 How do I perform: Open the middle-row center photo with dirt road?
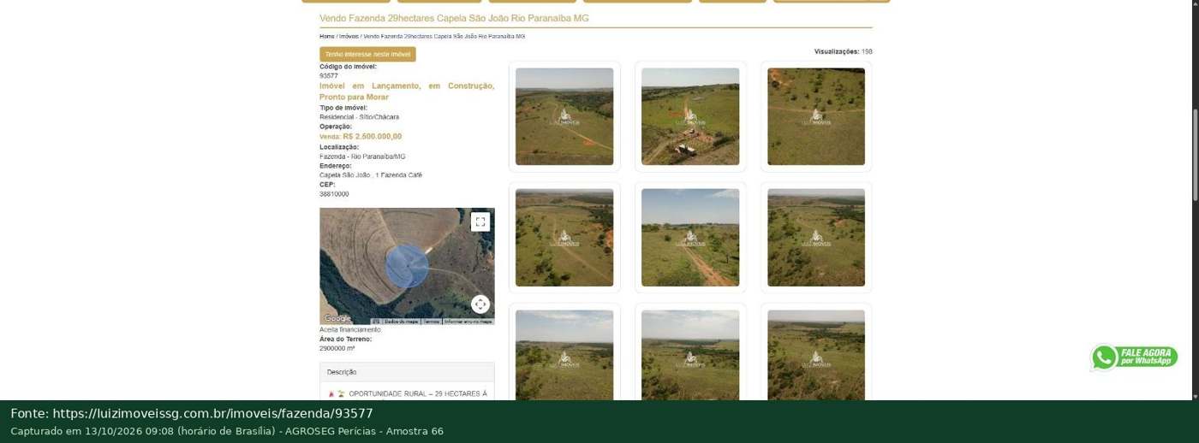[x=690, y=238]
